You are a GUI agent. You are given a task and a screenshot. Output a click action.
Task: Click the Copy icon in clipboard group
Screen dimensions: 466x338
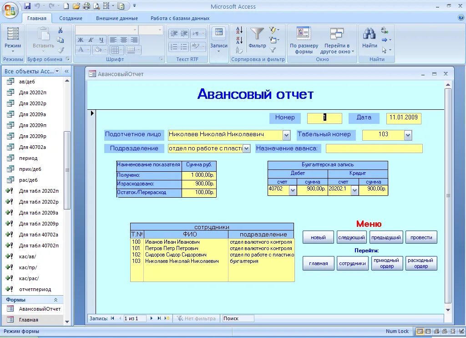(61, 40)
